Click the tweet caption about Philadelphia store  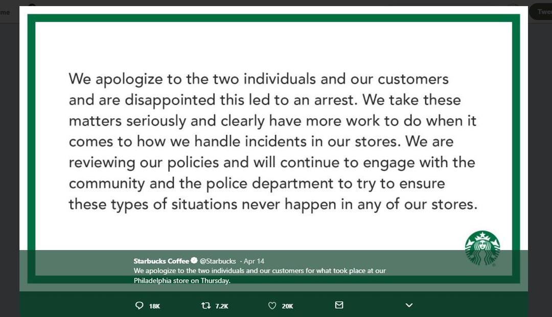[x=260, y=276]
